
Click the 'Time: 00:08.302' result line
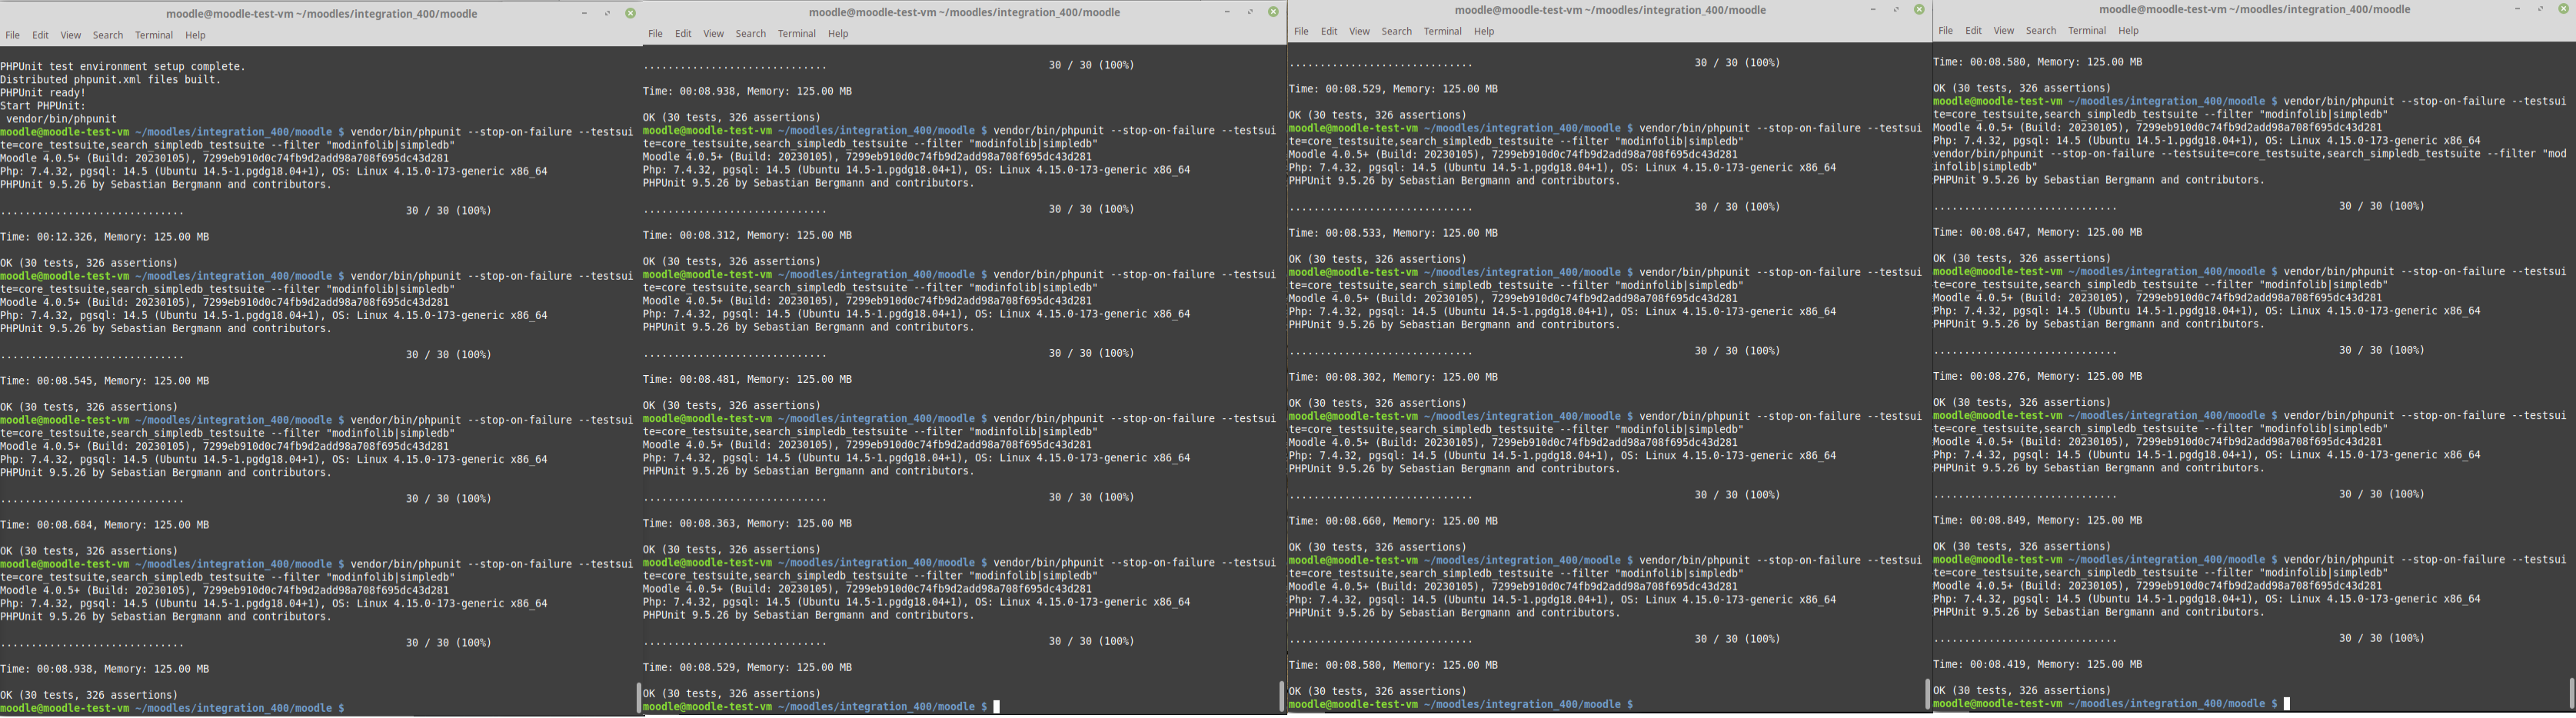click(1394, 377)
